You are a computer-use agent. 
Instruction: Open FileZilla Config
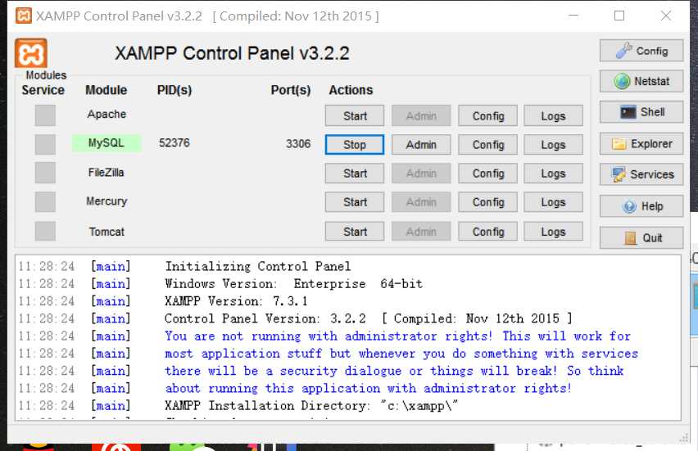pos(488,174)
